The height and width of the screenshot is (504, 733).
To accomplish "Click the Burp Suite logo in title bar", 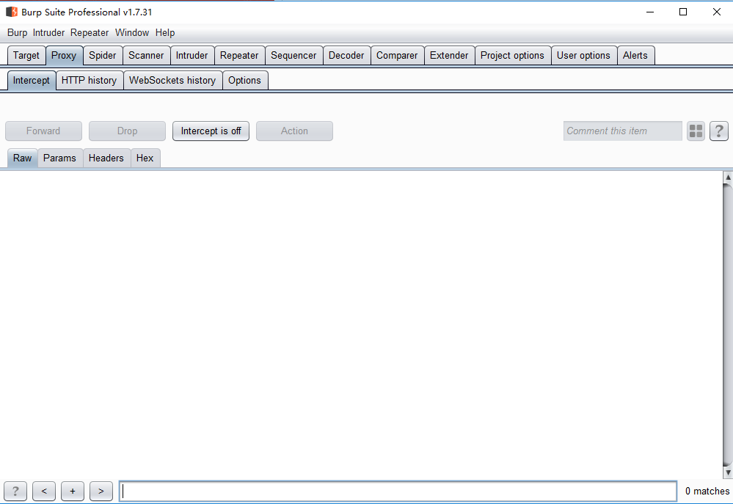I will [12, 12].
